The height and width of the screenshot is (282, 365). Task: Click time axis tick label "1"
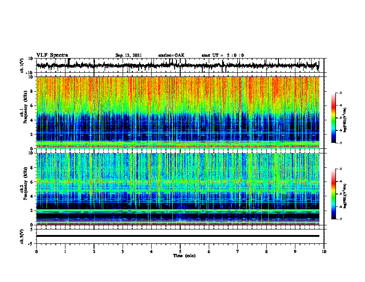65,252
